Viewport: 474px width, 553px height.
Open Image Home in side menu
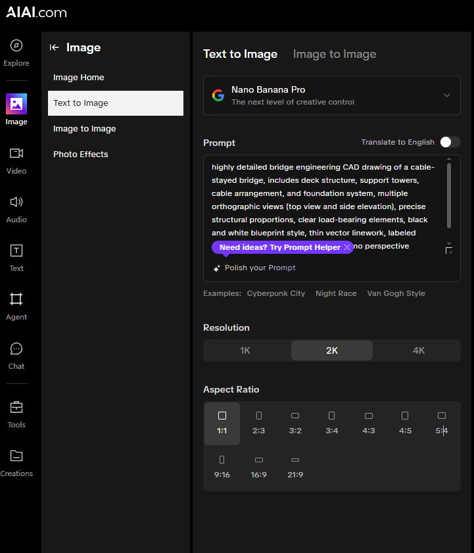point(116,77)
